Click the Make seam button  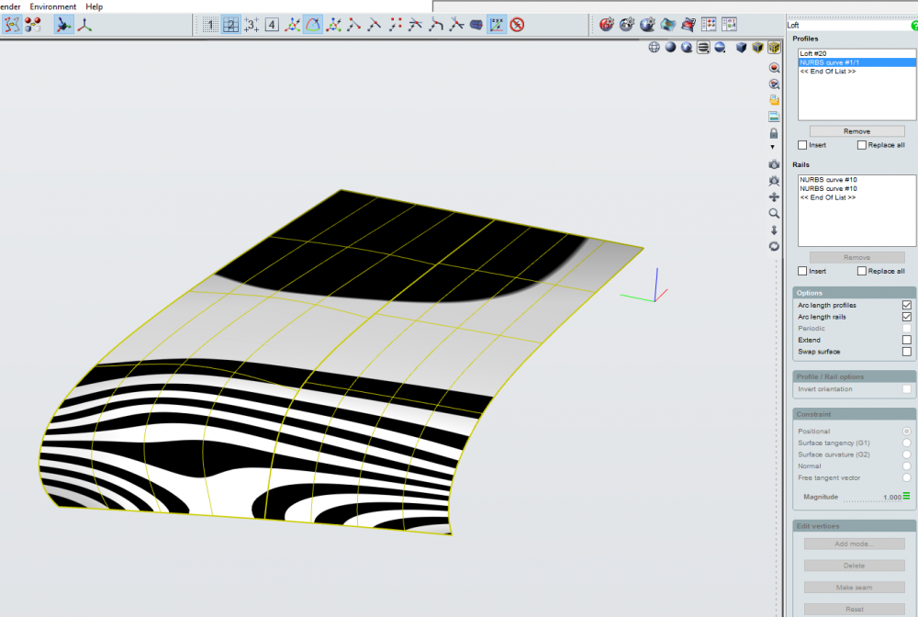pos(854,587)
